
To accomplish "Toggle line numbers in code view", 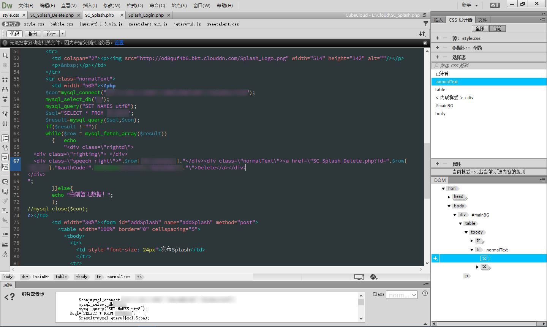I will pyautogui.click(x=5, y=138).
